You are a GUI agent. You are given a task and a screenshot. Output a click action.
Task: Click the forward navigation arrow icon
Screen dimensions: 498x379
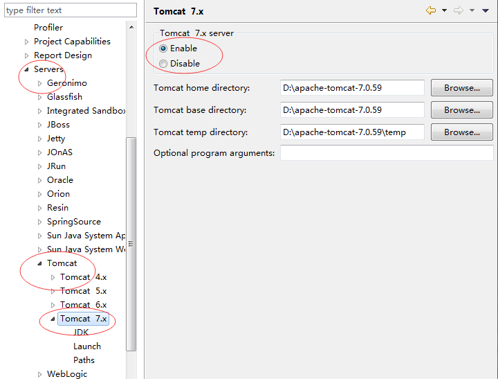tap(459, 10)
